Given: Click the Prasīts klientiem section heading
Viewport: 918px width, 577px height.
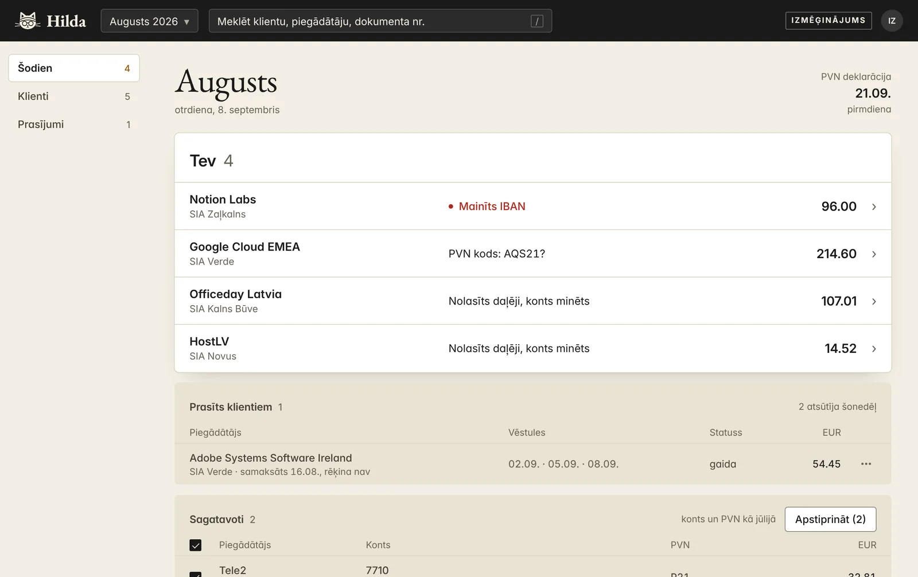Looking at the screenshot, I should (231, 407).
